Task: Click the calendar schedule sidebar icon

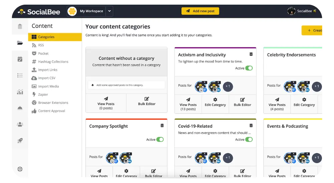Action: pos(20,59)
